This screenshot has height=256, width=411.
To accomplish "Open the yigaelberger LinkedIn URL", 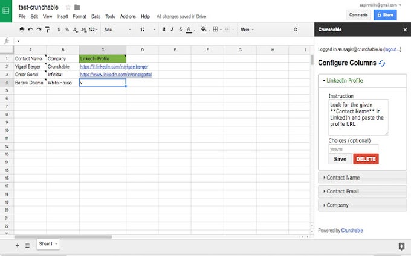I will pyautogui.click(x=114, y=67).
